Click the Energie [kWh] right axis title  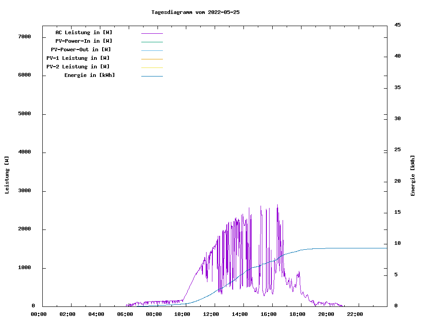pos(413,175)
